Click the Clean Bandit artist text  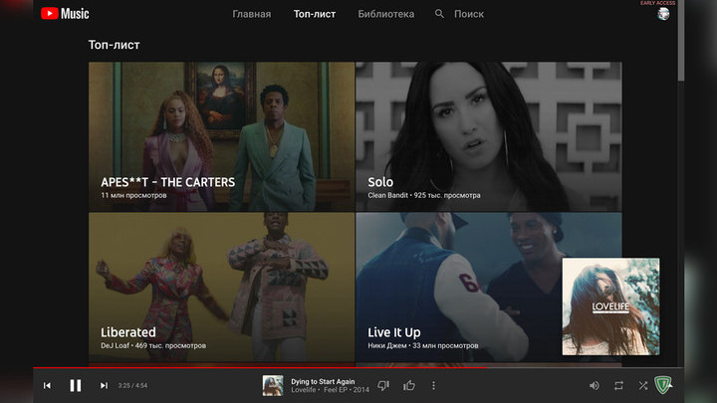[x=387, y=195]
